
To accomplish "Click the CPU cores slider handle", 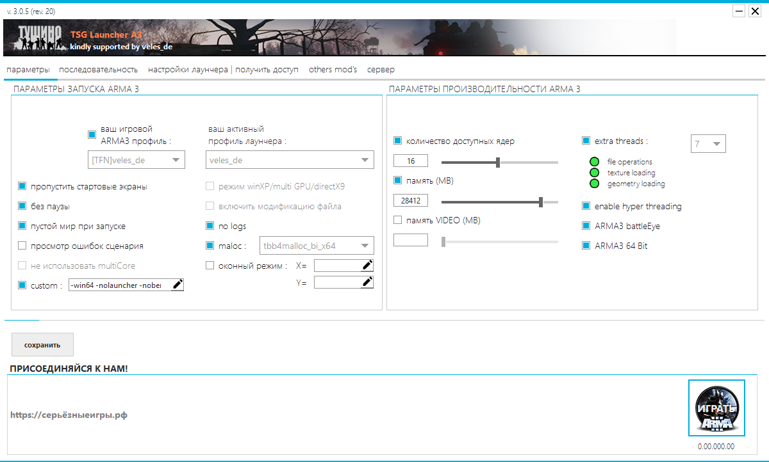I will click(498, 163).
